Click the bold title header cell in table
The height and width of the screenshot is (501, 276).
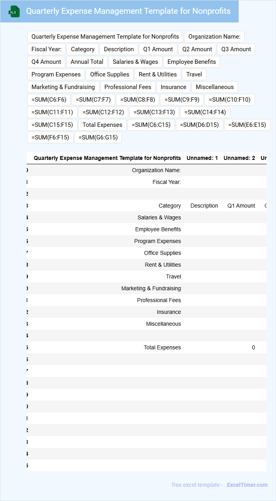[107, 158]
